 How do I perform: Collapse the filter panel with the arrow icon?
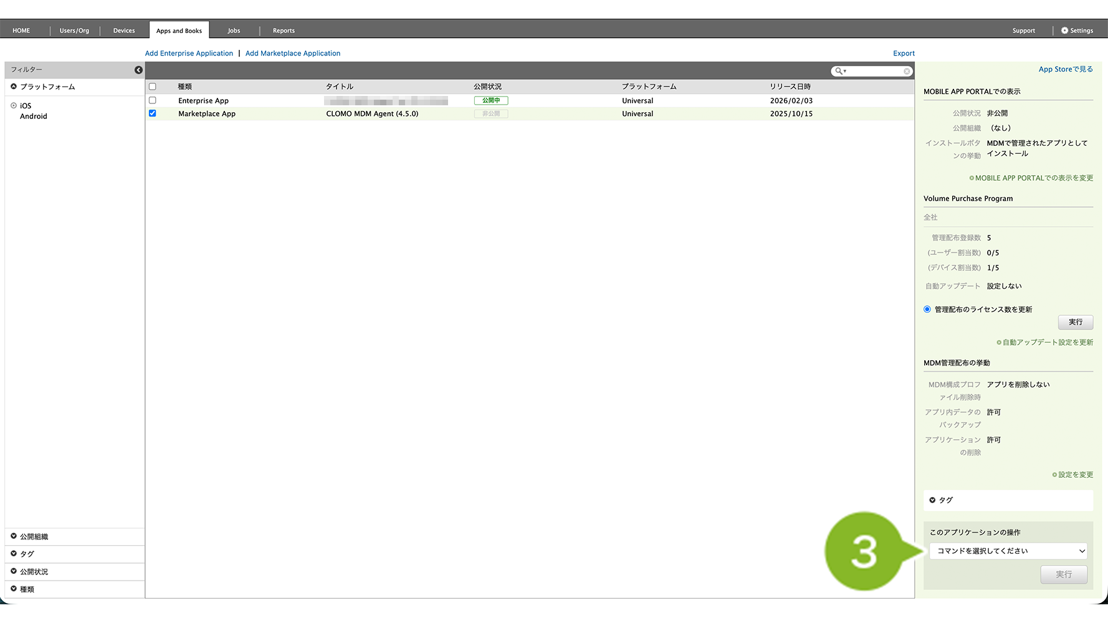pos(138,70)
